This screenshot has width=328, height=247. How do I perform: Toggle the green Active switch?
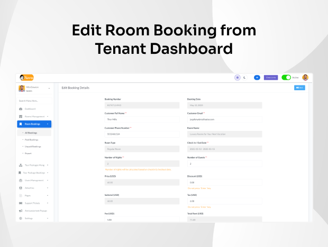[286, 78]
